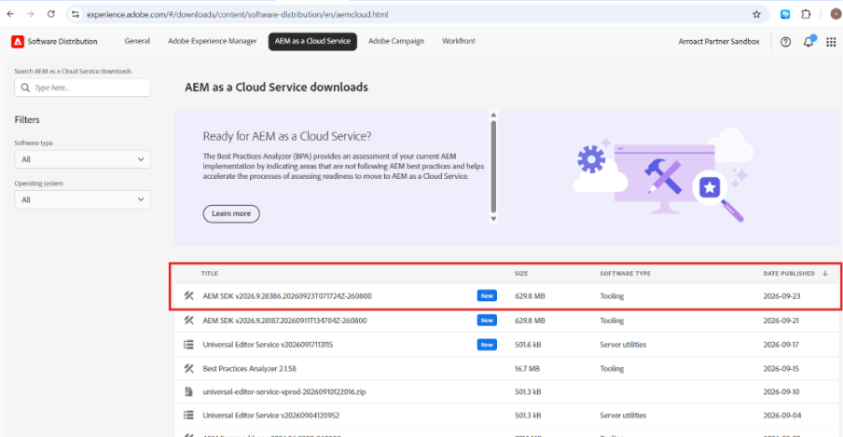Image resolution: width=843 pixels, height=437 pixels.
Task: Click tooling icon for AEM SDK v2026.9.28187
Action: tap(188, 321)
